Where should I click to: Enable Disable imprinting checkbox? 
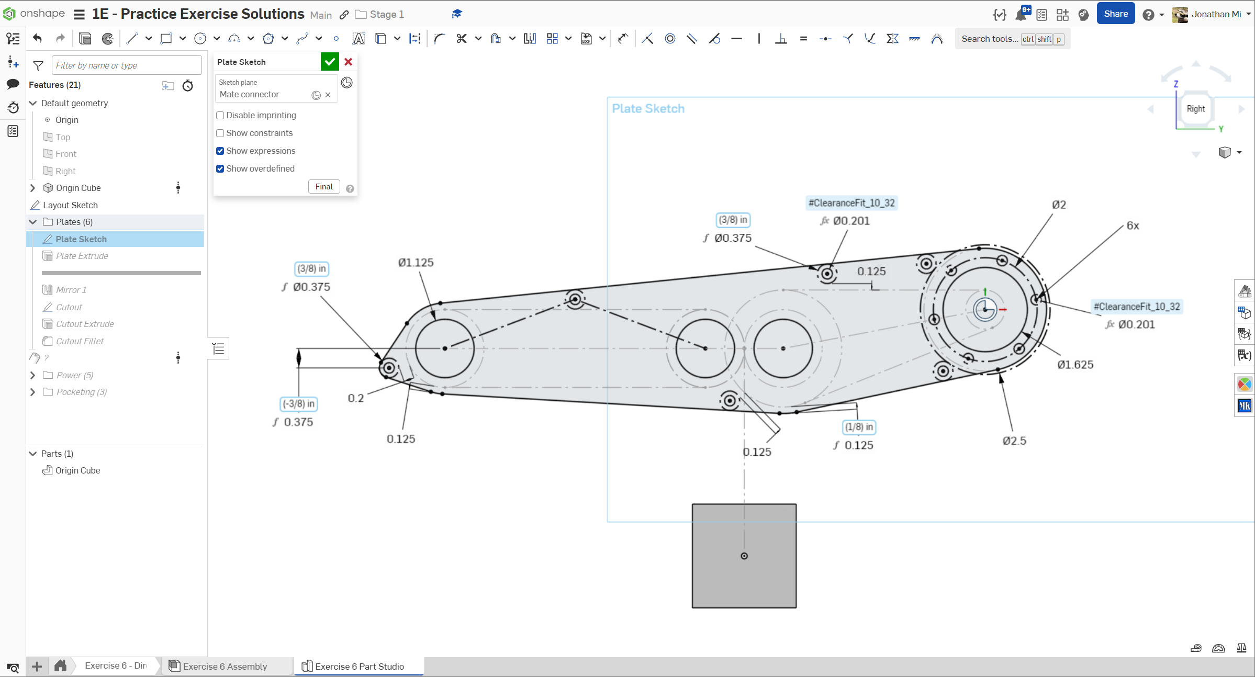point(220,116)
